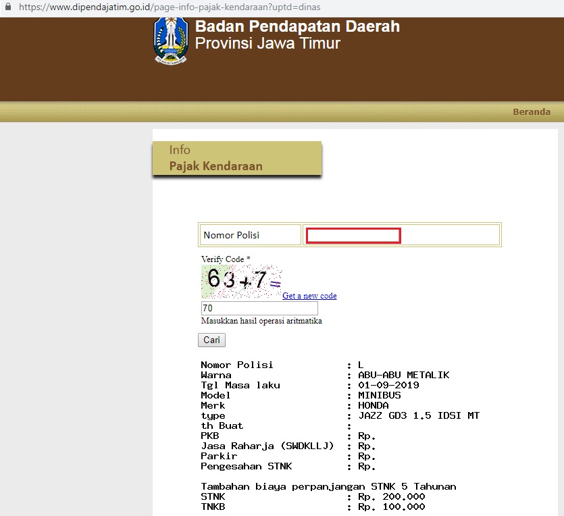Click the th Buat row label
The image size is (564, 516).
click(222, 425)
